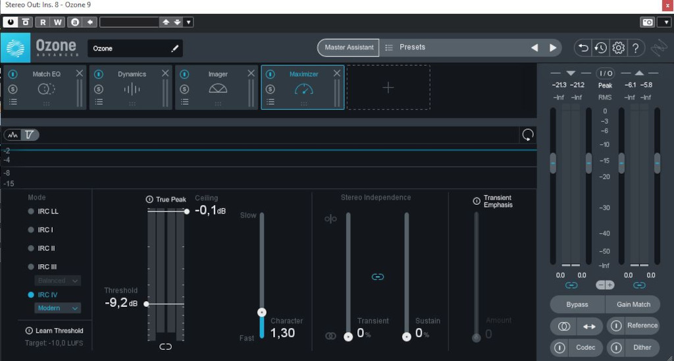This screenshot has width=674, height=361.
Task: Select the Imager module icon
Action: tap(218, 88)
